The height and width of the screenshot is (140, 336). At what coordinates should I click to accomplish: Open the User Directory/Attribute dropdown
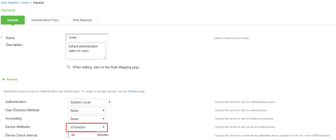(x=87, y=110)
